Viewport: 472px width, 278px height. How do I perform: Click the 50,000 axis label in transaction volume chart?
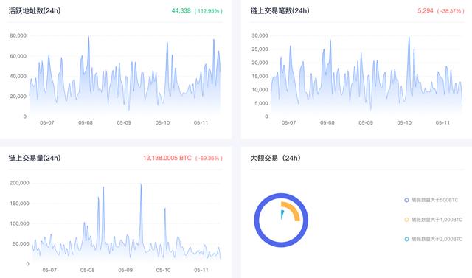[x=21, y=243]
